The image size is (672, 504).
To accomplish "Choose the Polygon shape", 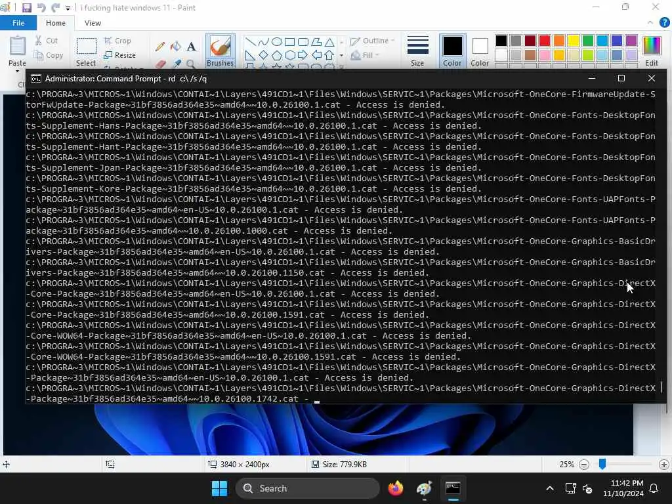I will [x=316, y=42].
